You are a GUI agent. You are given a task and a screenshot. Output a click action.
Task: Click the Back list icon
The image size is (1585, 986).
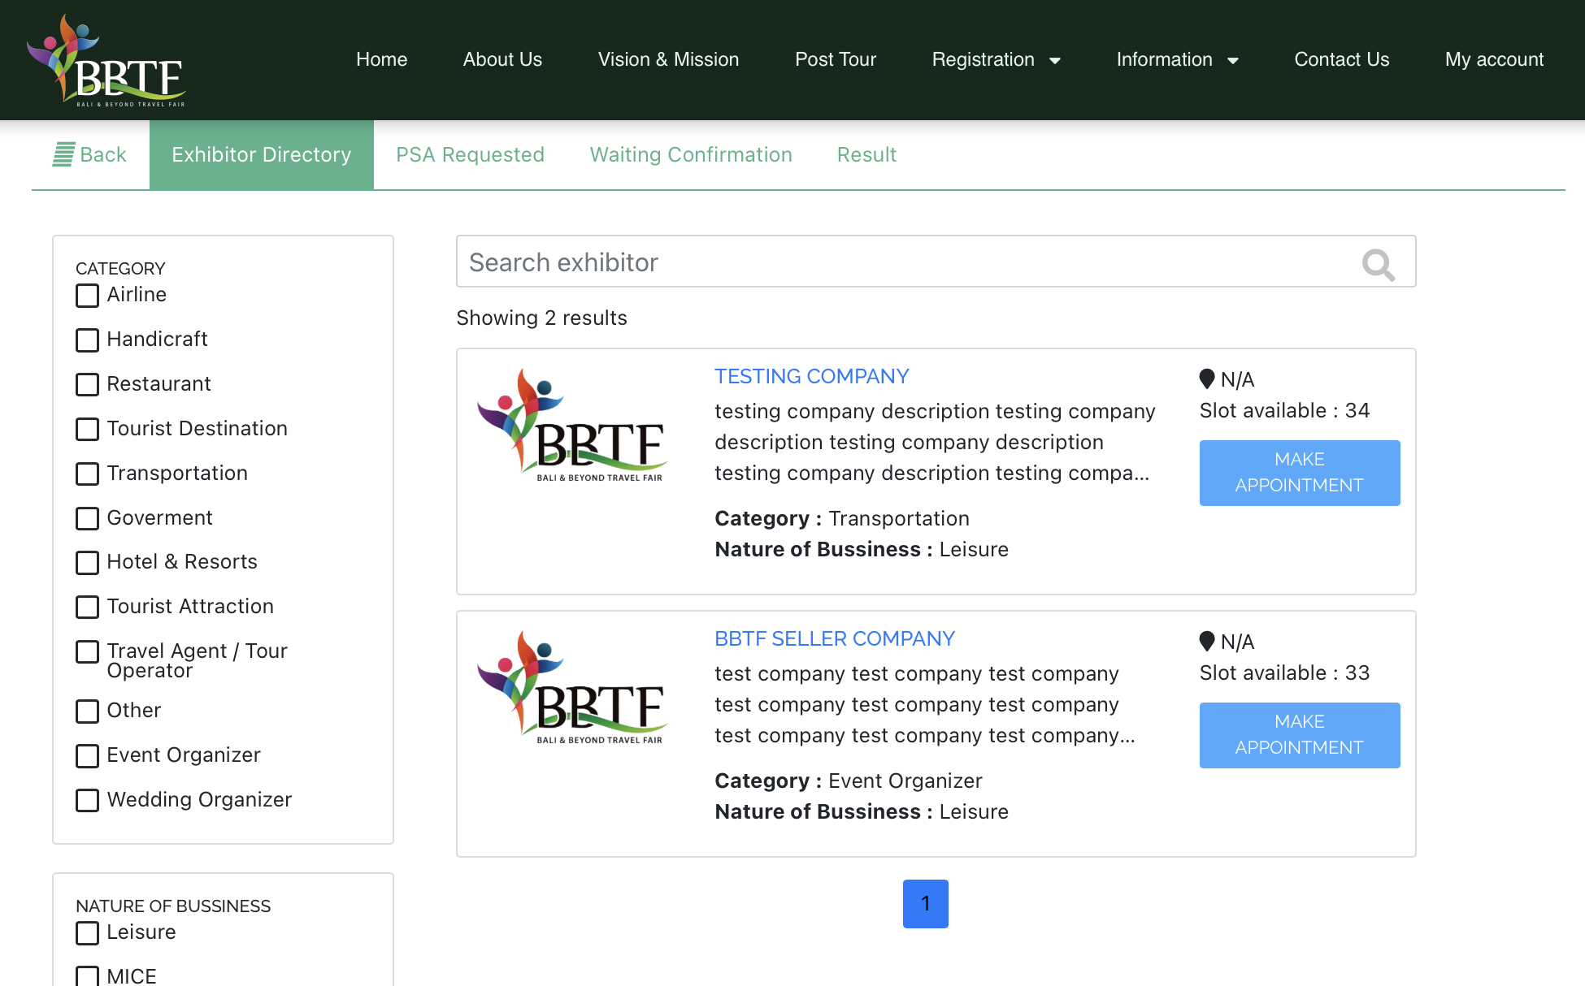pyautogui.click(x=63, y=154)
